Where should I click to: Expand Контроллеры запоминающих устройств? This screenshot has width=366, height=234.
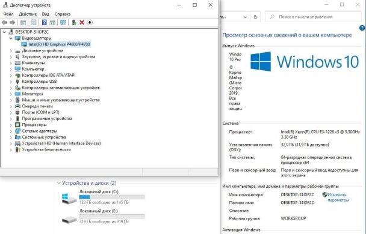[x=11, y=88]
